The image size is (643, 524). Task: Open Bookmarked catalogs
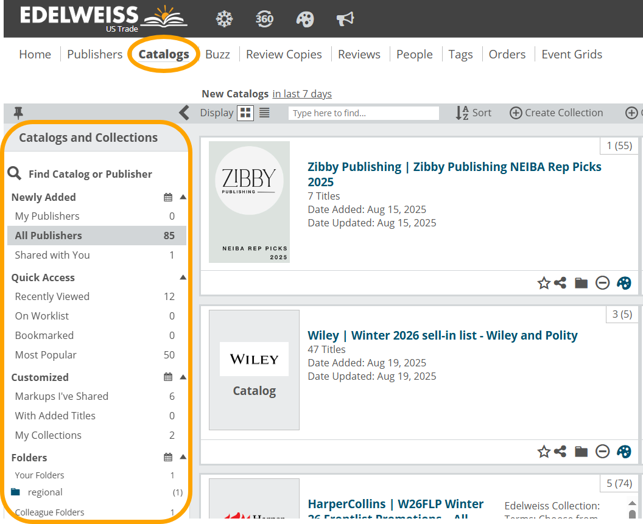click(x=97, y=335)
